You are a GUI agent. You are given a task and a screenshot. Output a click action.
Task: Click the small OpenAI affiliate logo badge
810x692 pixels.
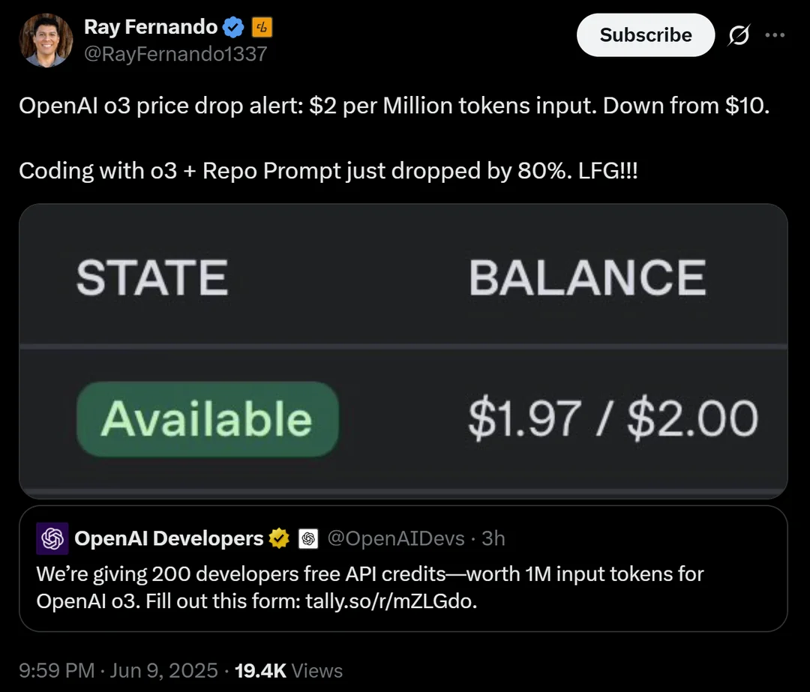(x=308, y=538)
